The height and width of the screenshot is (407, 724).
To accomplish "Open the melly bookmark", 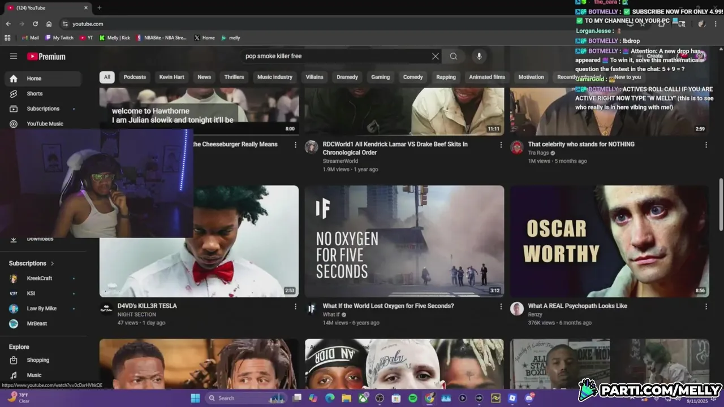I will [x=231, y=38].
